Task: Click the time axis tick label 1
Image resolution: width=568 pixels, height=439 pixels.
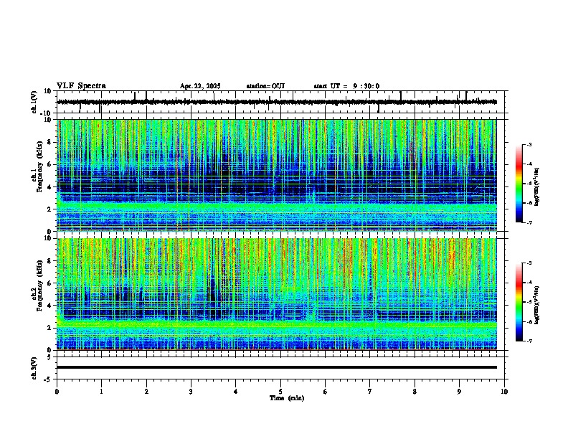Action: point(101,392)
